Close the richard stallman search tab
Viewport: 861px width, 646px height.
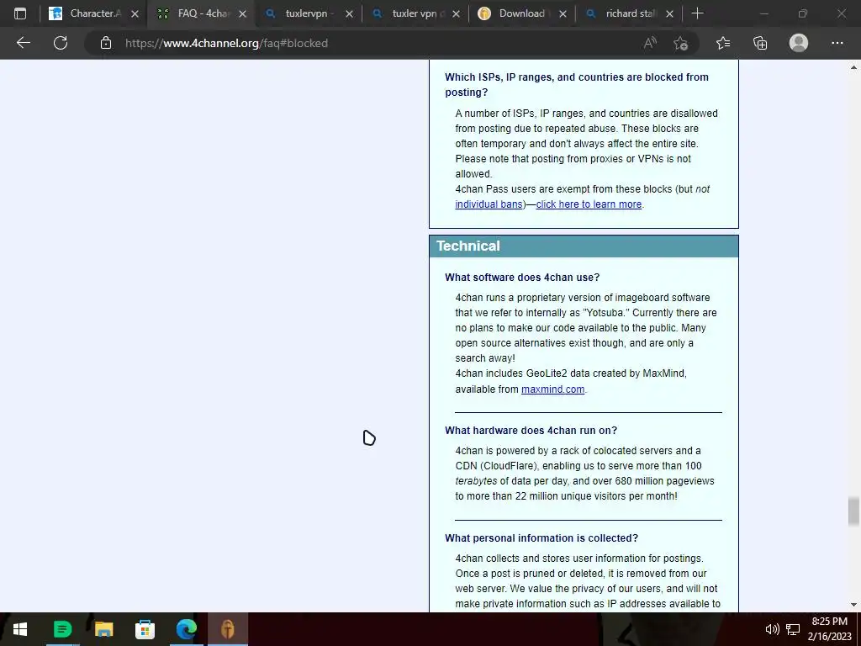(x=669, y=13)
